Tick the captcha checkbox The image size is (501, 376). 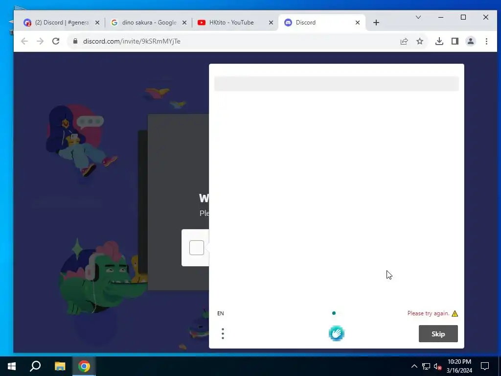[197, 248]
